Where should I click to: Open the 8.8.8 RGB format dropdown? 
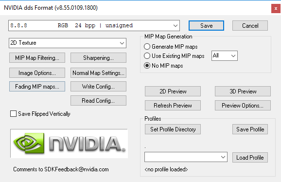pos(94,26)
